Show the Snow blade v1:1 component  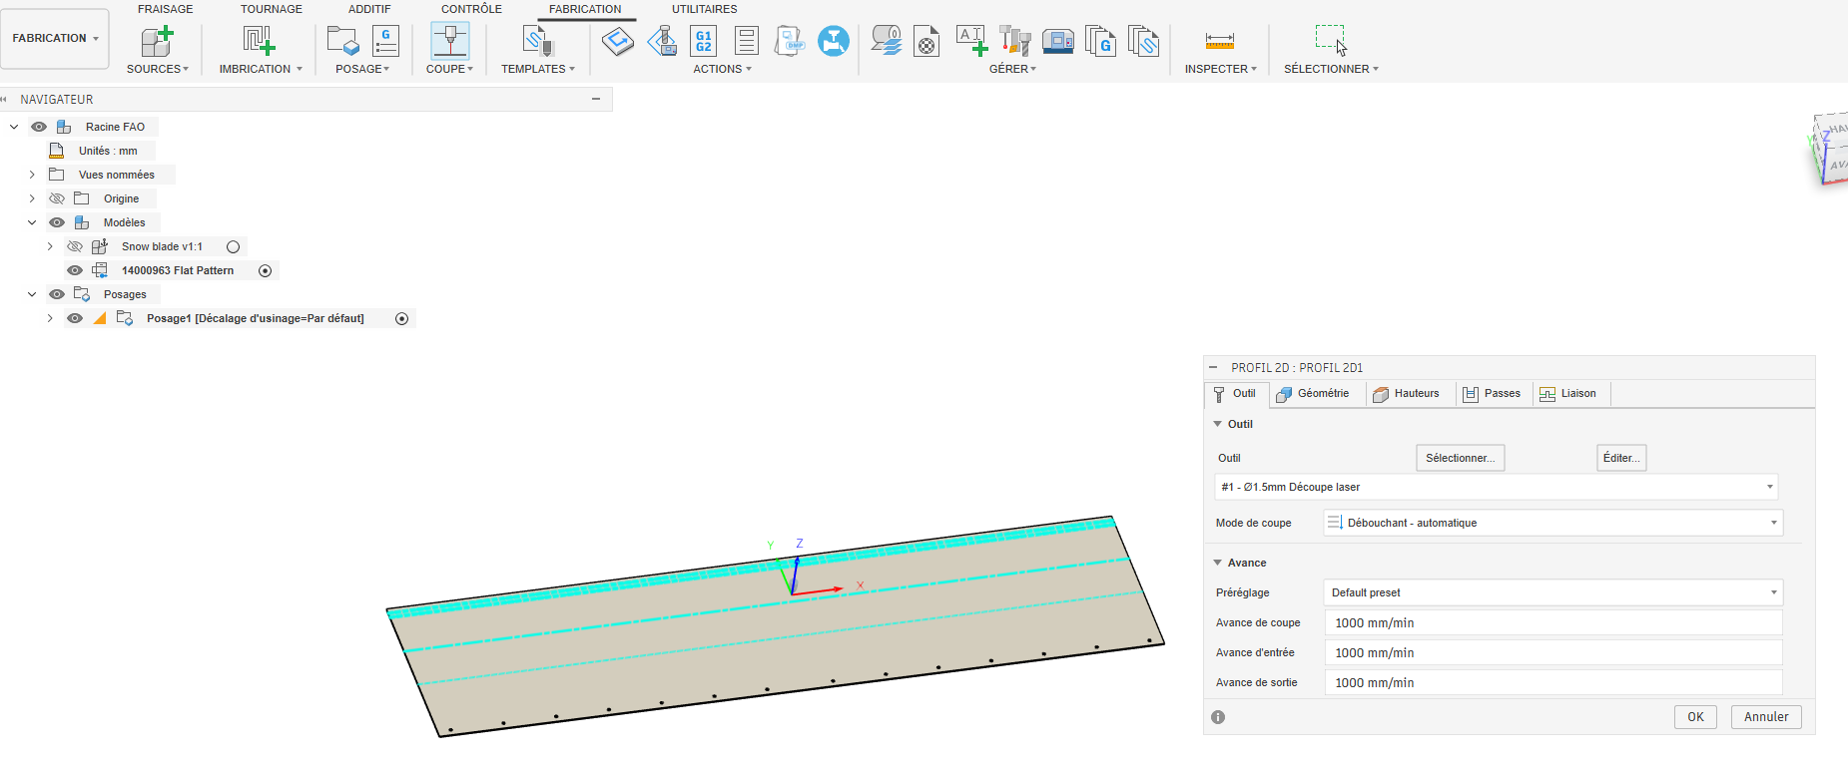point(75,246)
